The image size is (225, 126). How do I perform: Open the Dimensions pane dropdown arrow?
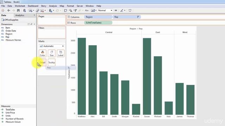pyautogui.click(x=34, y=24)
